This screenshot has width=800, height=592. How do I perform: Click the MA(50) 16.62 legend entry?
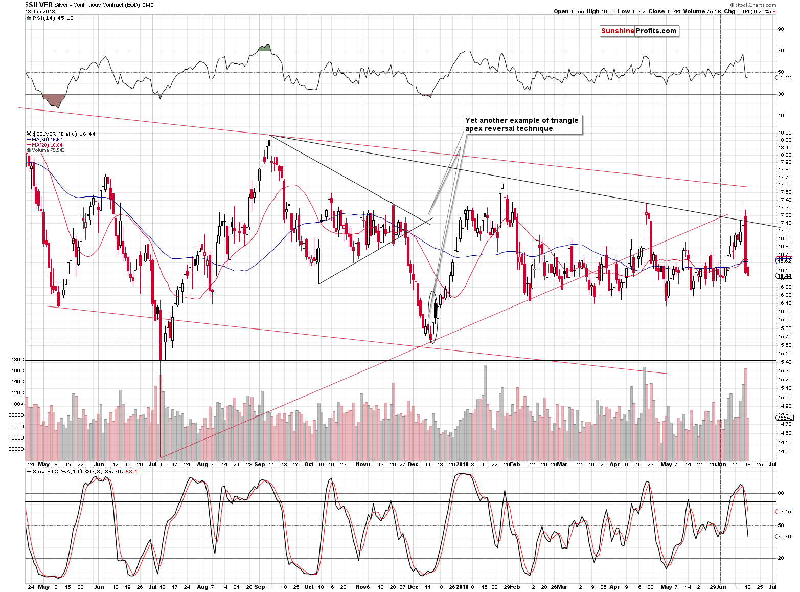44,140
